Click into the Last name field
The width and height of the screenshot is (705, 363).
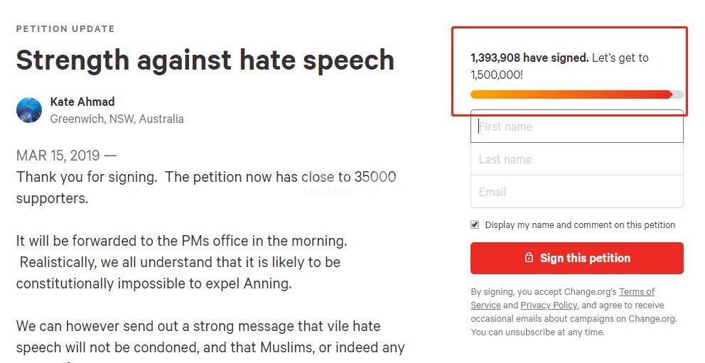(x=576, y=159)
